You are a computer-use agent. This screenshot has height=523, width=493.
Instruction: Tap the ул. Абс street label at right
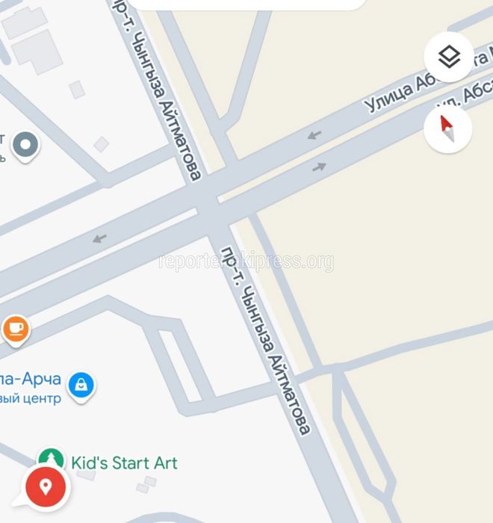(x=465, y=95)
